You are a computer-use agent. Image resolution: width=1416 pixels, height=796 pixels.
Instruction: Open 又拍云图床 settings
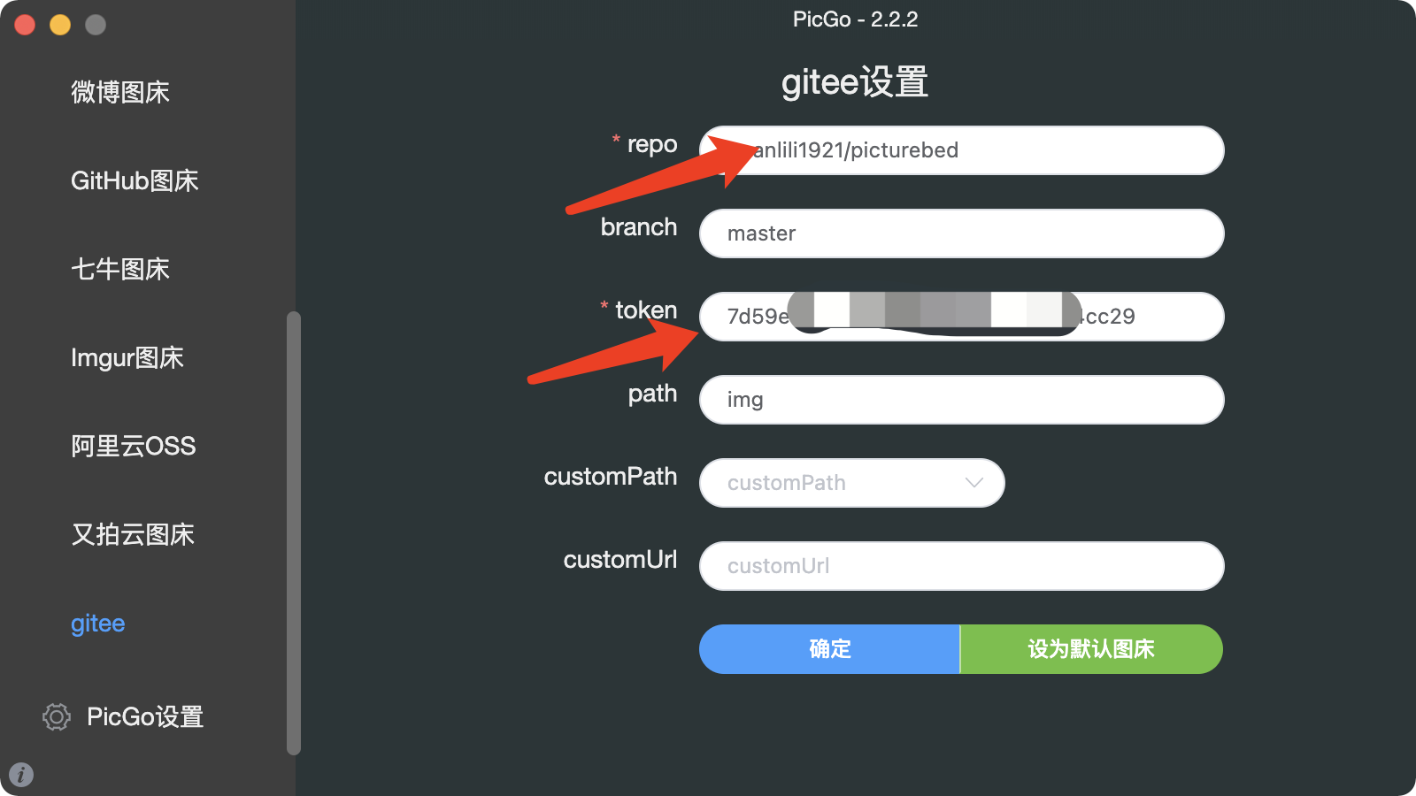click(133, 534)
